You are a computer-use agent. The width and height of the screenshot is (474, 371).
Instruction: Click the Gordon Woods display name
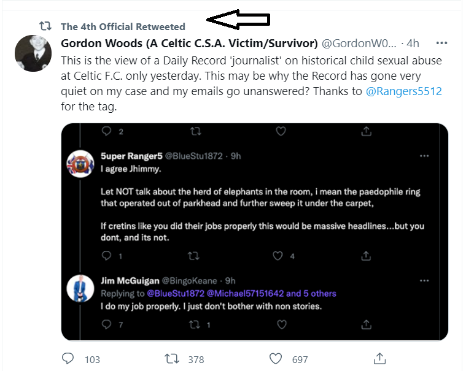(189, 44)
